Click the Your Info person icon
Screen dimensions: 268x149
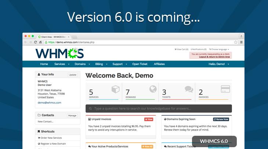[x=39, y=74]
